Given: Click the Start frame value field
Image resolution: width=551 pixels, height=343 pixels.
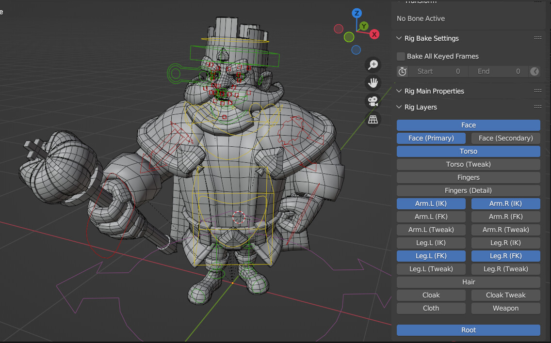Looking at the screenshot, I should coord(438,72).
